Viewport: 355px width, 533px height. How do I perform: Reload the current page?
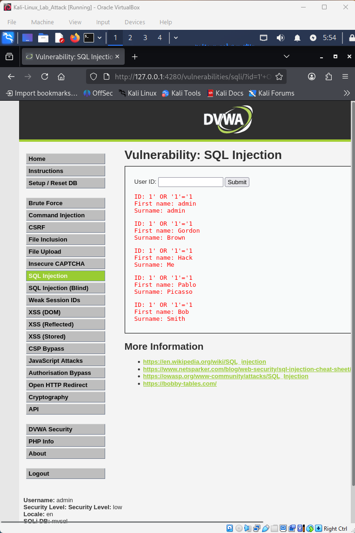click(x=45, y=76)
